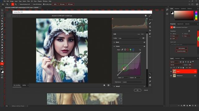Viewport: 199px width, 111px height.
Task: Select the blue channel curve circle
Action: [x=133, y=50]
